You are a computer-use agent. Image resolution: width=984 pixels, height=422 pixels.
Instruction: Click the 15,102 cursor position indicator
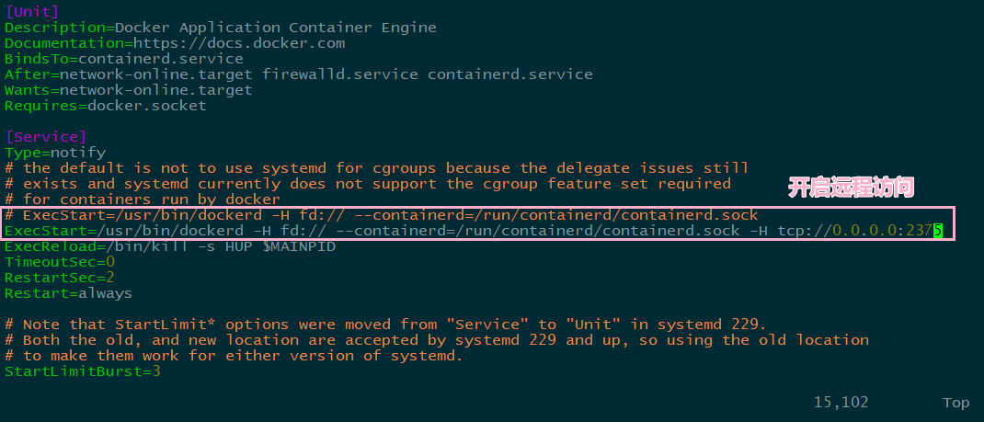point(841,403)
